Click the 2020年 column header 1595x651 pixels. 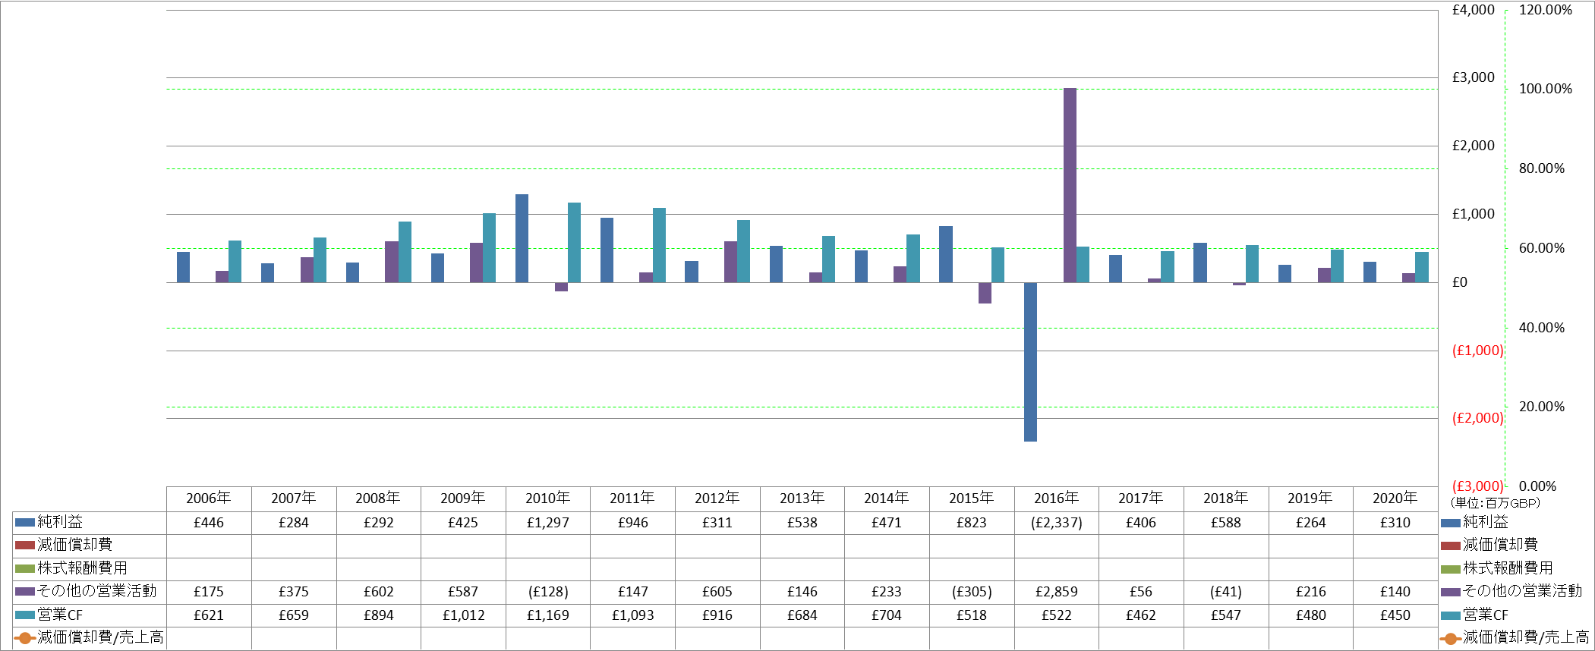point(1395,498)
